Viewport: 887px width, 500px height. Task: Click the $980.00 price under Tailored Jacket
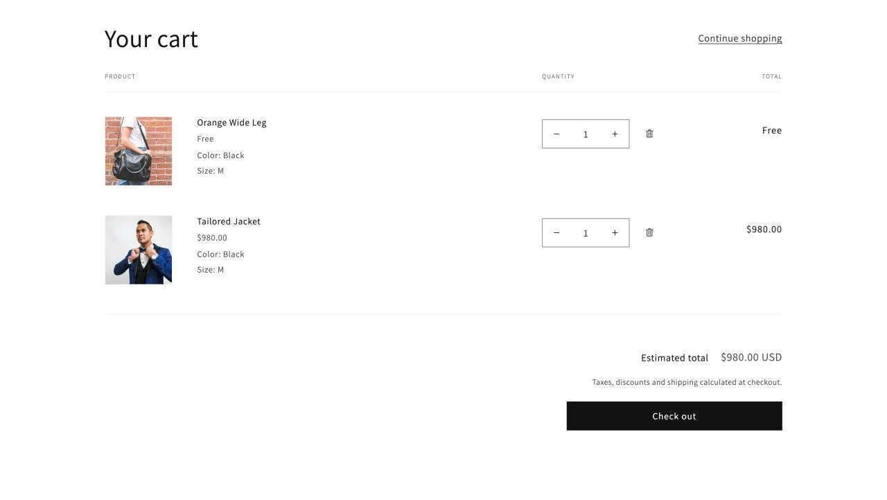pos(212,238)
